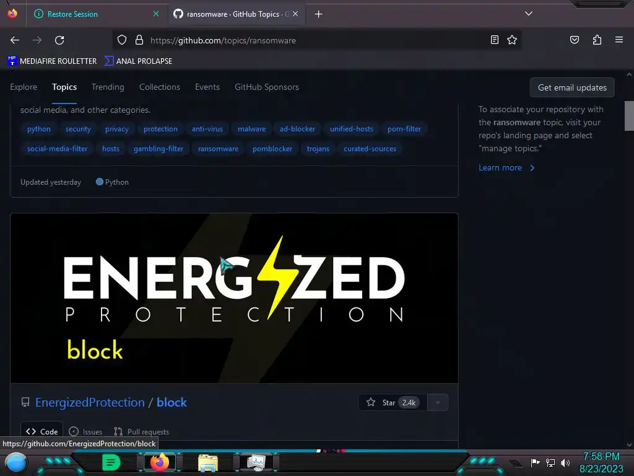Close the ransomware GitHub Topics tab
This screenshot has width=634, height=476.
point(295,14)
